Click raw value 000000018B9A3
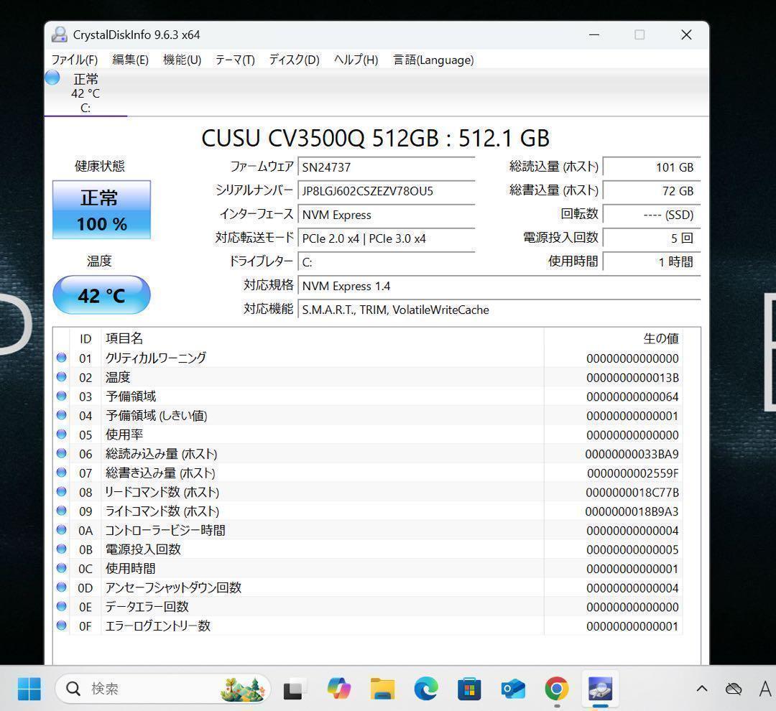 click(x=632, y=511)
